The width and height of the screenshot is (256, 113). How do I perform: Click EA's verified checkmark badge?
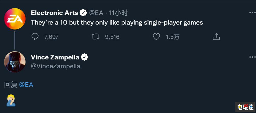tap(83, 12)
